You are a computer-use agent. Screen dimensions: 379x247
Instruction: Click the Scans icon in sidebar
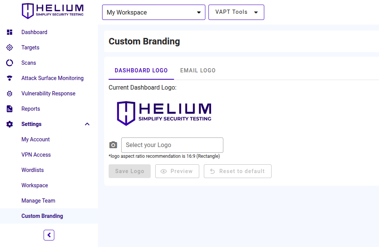pos(9,63)
